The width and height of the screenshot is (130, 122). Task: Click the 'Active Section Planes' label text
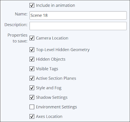tap(56, 78)
